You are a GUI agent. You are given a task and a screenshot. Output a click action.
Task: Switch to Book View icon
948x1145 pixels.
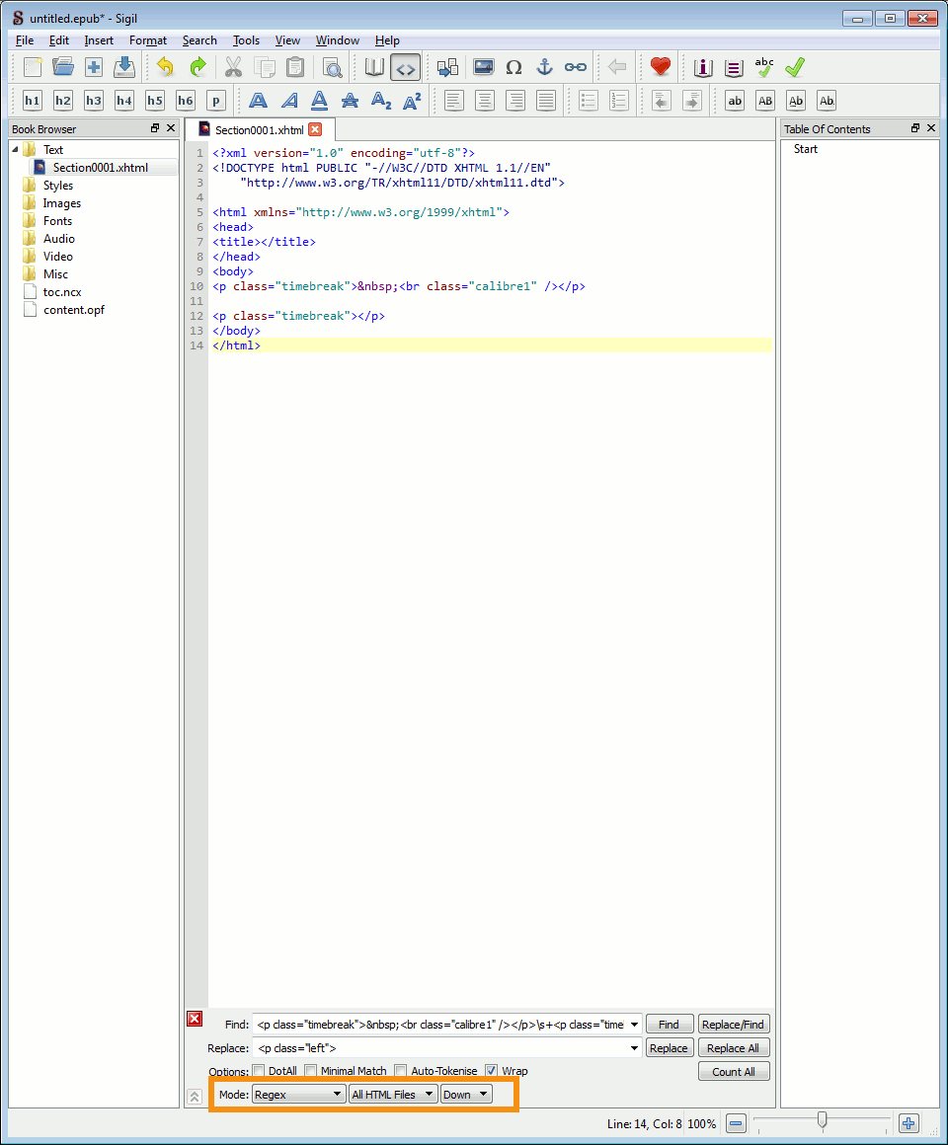tap(374, 67)
